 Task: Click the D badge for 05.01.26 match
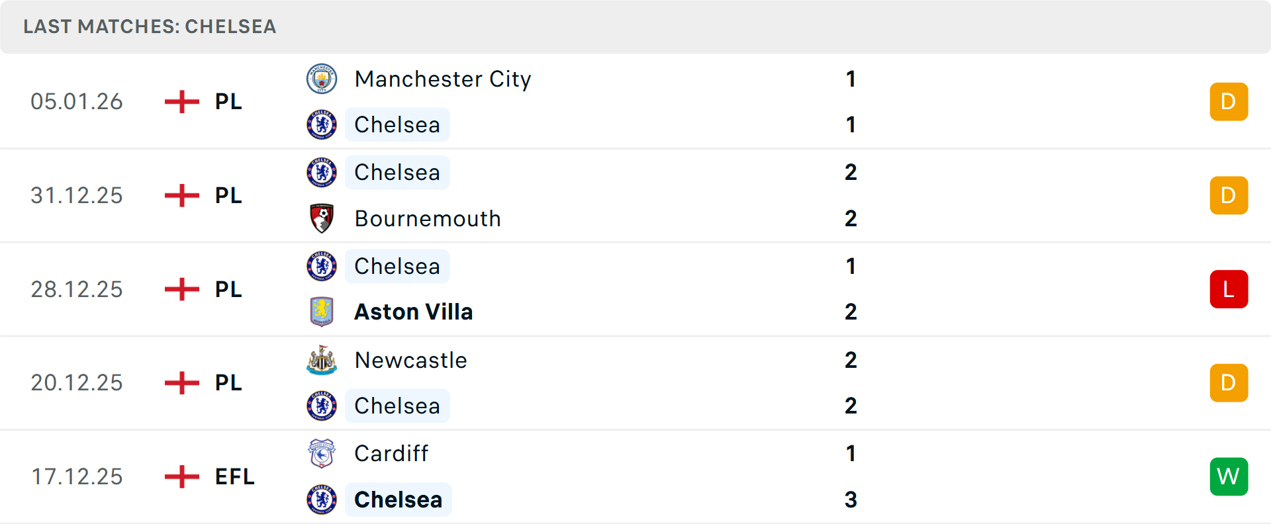point(1229,102)
